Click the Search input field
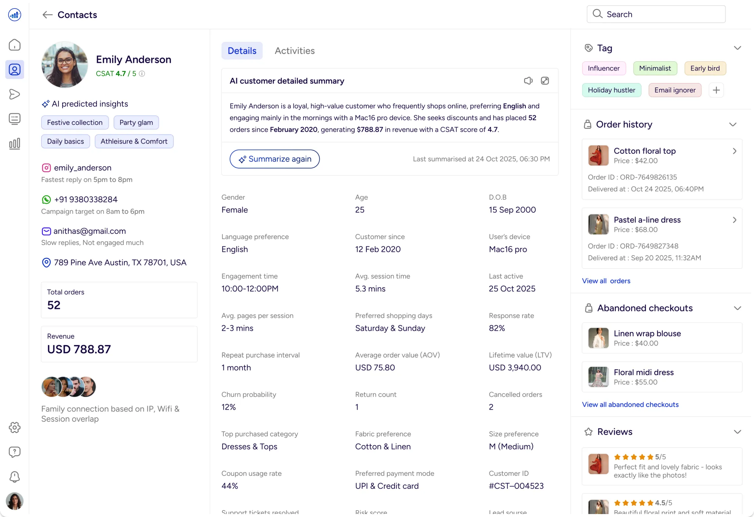The width and height of the screenshot is (754, 517). pyautogui.click(x=656, y=14)
